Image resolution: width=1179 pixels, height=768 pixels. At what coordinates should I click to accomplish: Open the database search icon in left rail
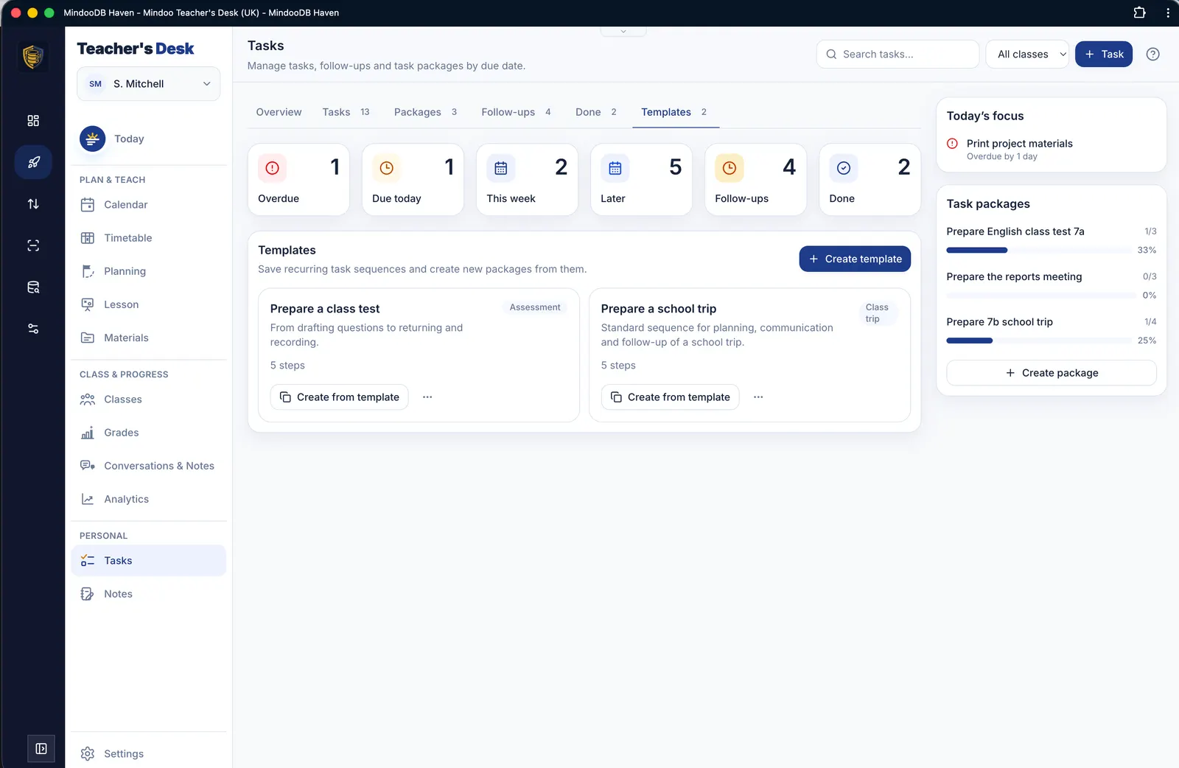click(x=33, y=287)
